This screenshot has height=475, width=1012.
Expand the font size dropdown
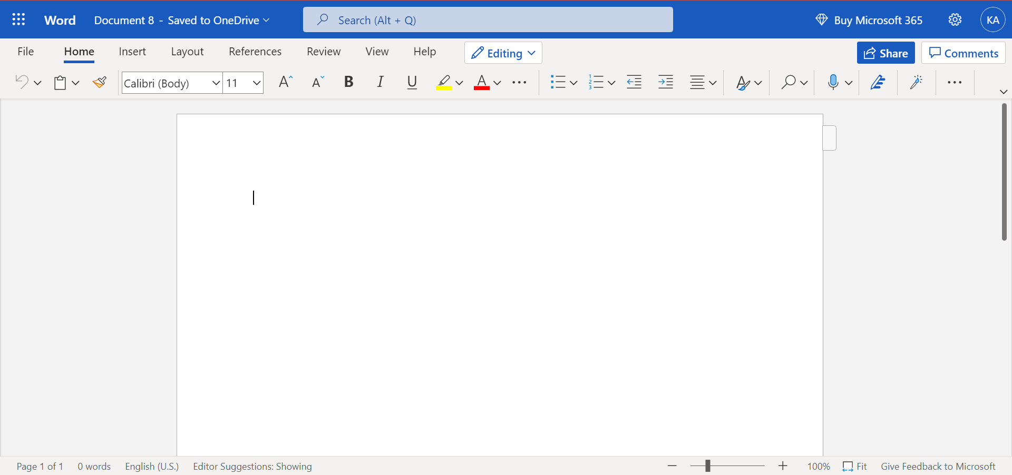pos(257,83)
